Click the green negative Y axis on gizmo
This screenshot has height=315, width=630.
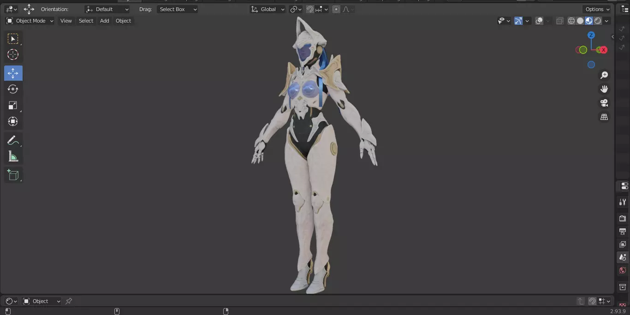point(583,50)
